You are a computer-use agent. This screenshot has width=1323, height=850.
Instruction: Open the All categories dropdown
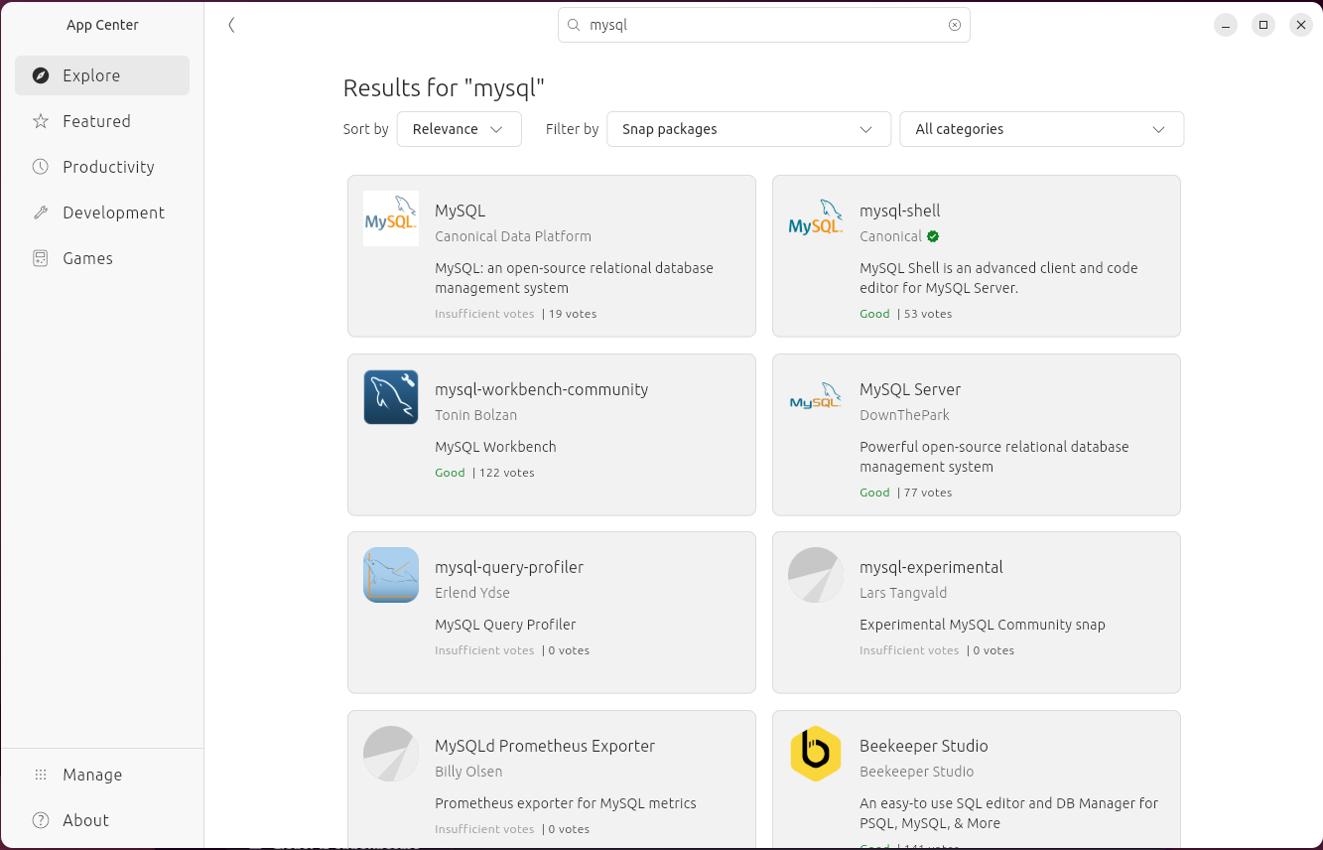click(x=1042, y=129)
